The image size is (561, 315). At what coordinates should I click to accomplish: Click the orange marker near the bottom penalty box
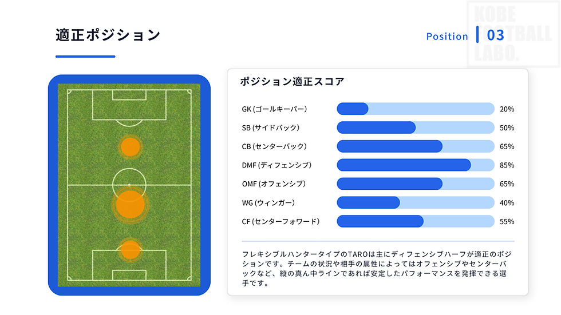131,250
